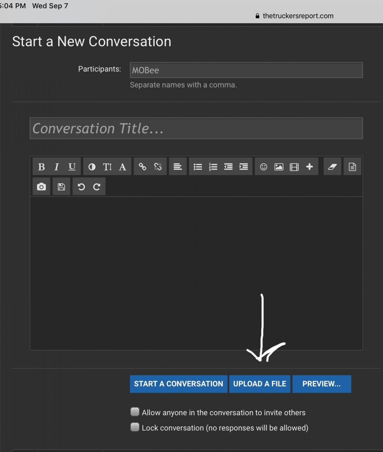Toggle Bold text formatting

[41, 167]
